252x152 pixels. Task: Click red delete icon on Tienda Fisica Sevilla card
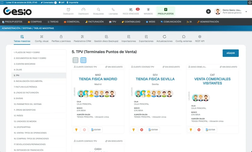coord(141,130)
